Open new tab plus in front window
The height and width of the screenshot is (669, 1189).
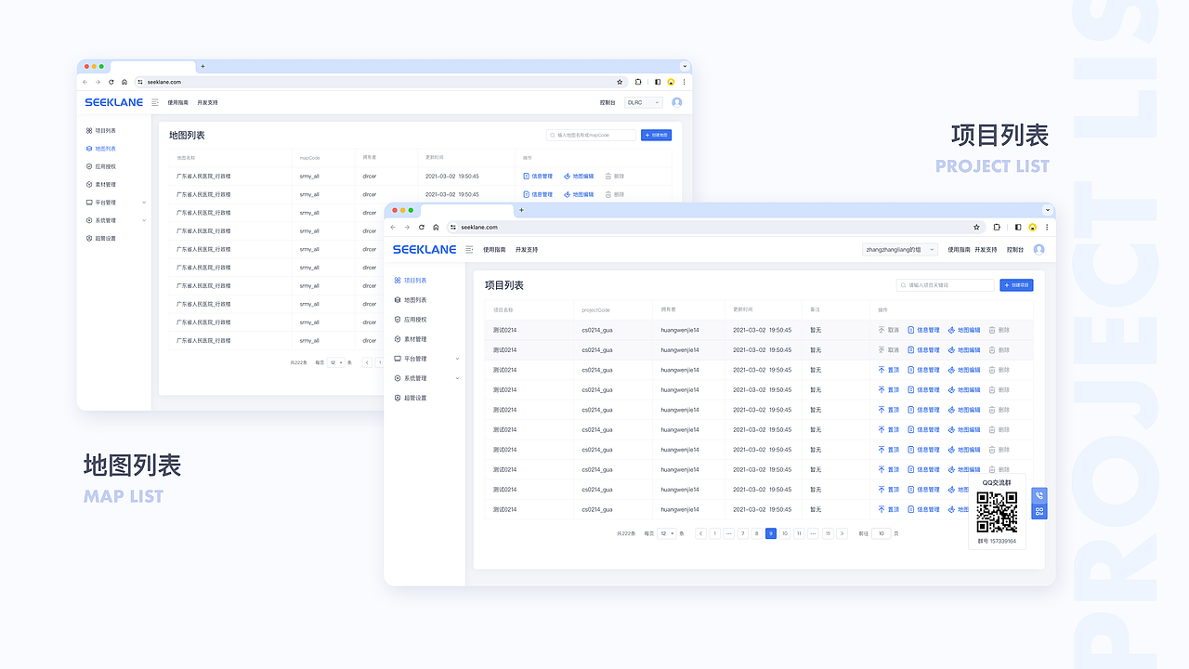pos(521,210)
